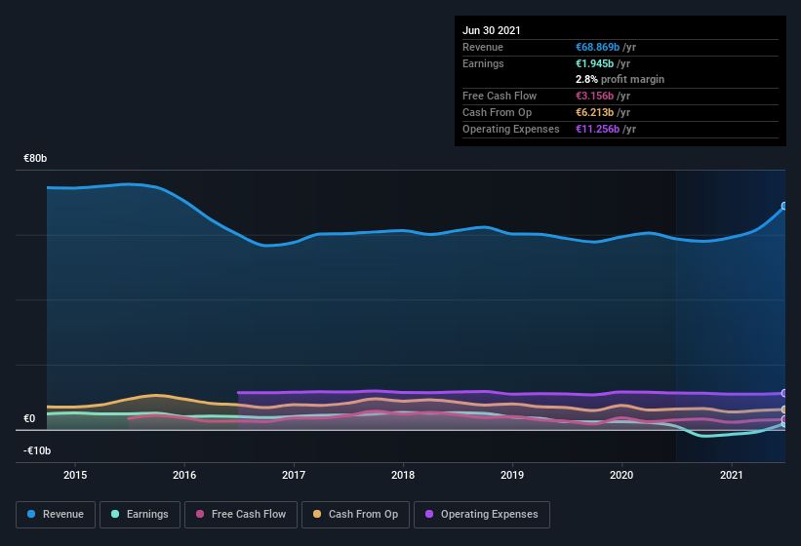Select the 2020 x-axis label
Viewport: 801px width, 546px height.
click(621, 475)
